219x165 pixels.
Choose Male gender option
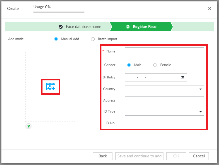(x=129, y=65)
